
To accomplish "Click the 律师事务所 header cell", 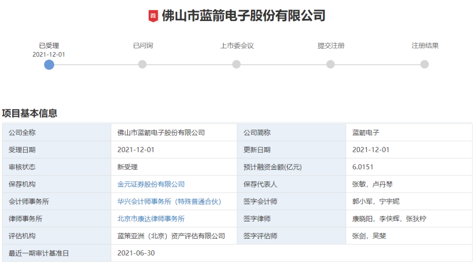I will click(57, 219).
